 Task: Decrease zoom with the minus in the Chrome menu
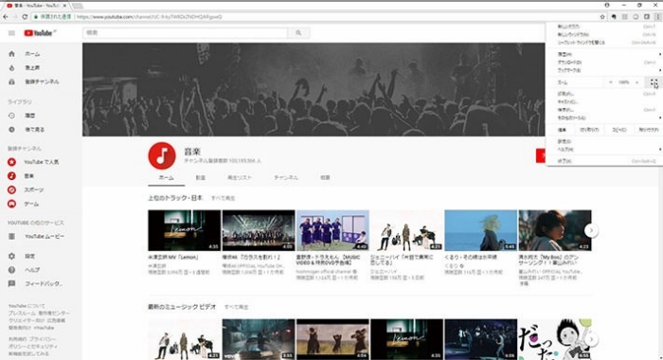coord(611,82)
